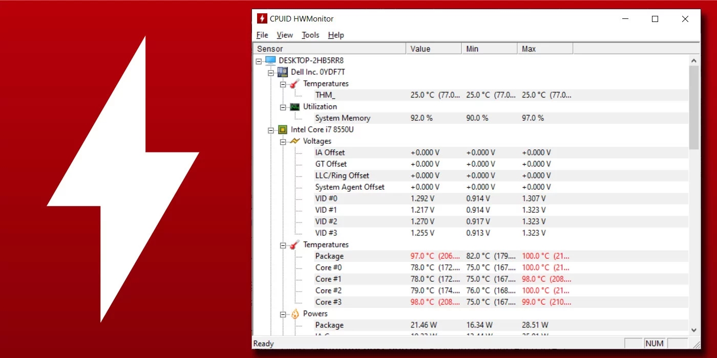Image resolution: width=717 pixels, height=358 pixels.
Task: Close the HWMonitor window
Action: pos(685,19)
